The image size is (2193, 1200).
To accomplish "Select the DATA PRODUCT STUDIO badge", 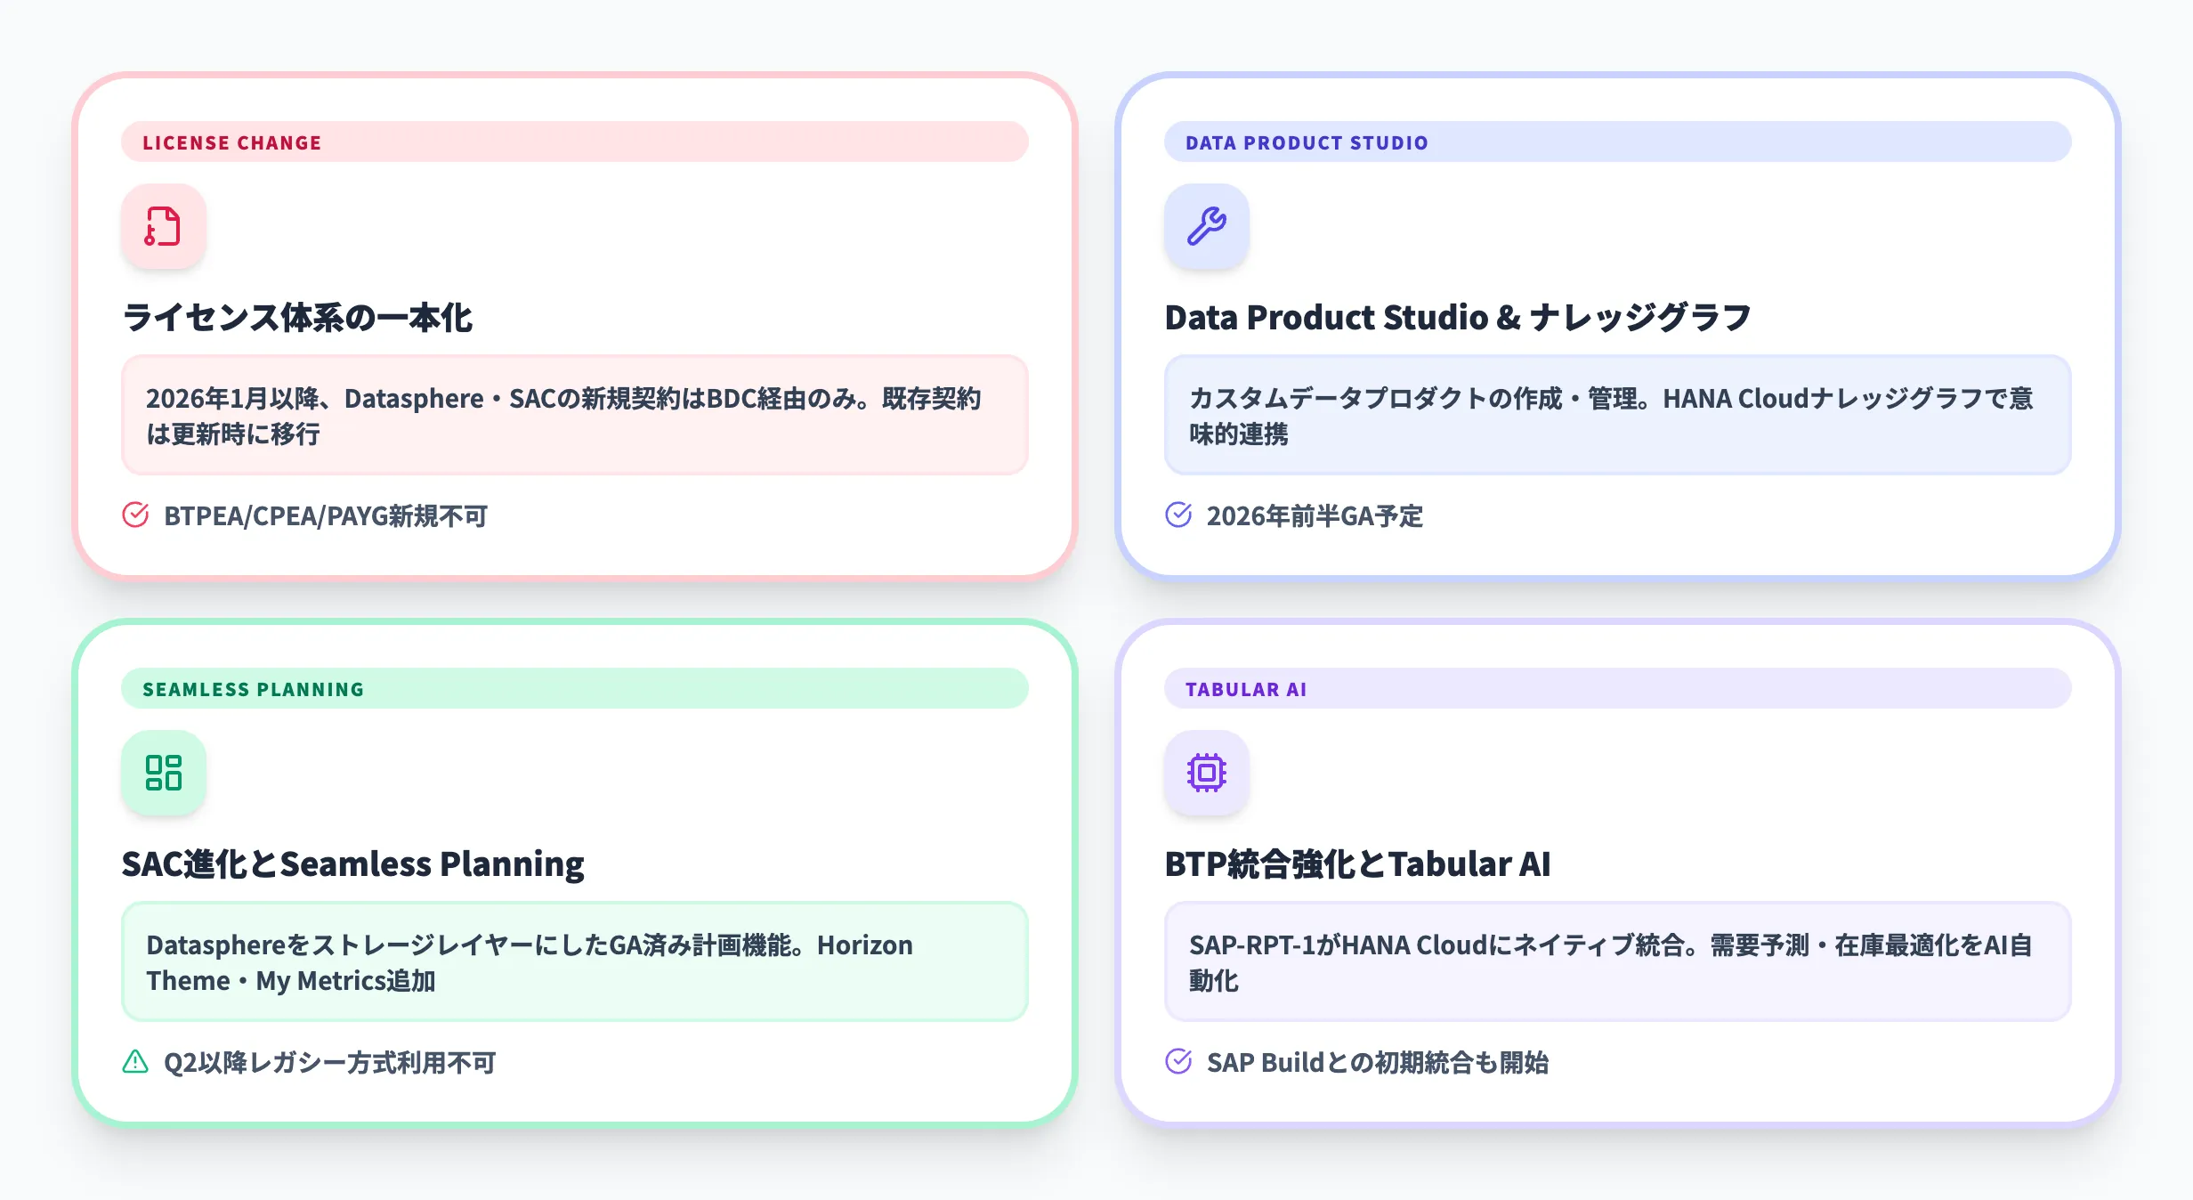I will point(1307,142).
